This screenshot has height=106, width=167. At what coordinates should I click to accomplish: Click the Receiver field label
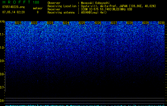(x=54, y=9)
